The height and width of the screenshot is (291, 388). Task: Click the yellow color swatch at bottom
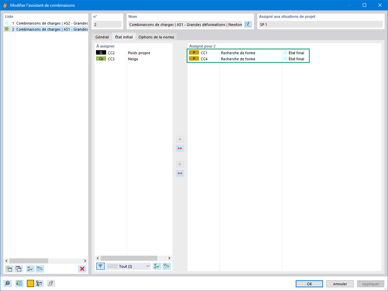pyautogui.click(x=30, y=283)
